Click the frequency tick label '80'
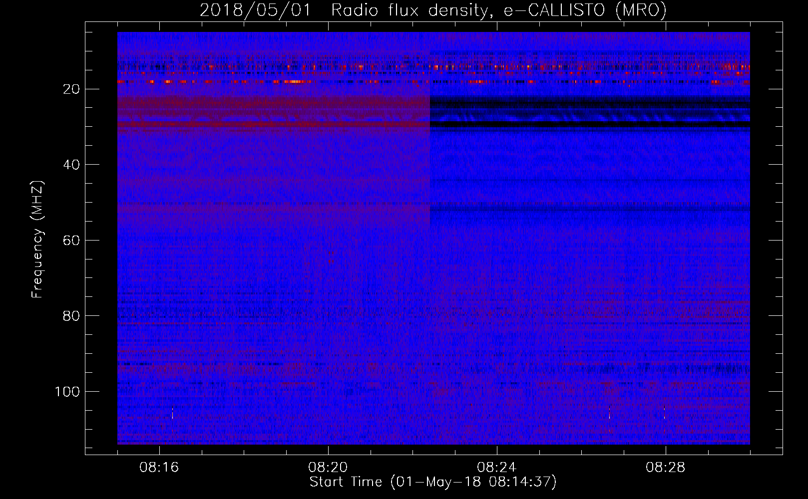Image resolution: width=808 pixels, height=499 pixels. click(71, 316)
